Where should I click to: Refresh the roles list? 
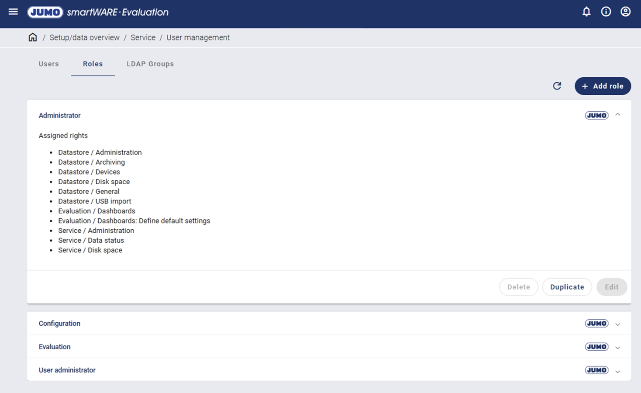click(x=557, y=86)
